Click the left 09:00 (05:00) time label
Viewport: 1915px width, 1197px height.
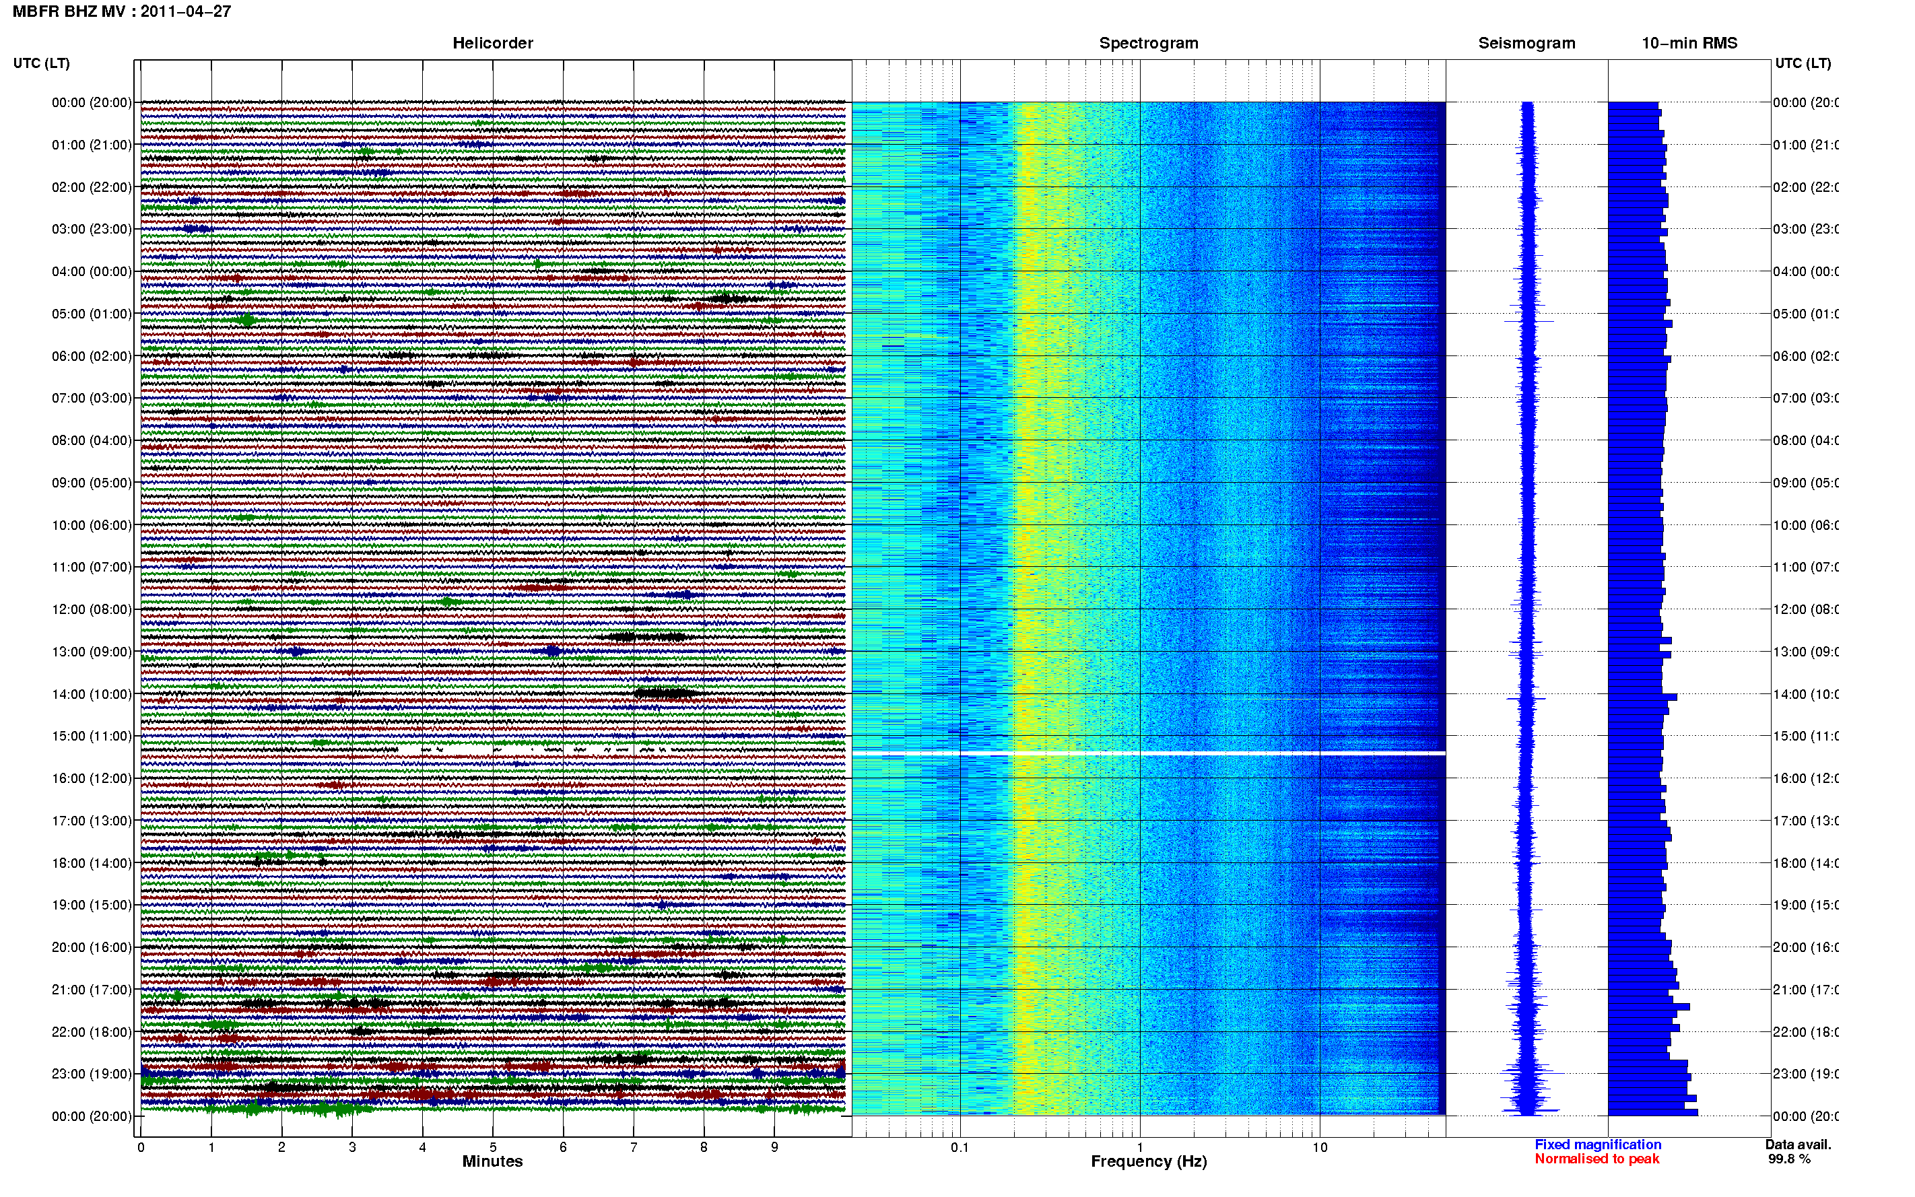click(x=92, y=483)
